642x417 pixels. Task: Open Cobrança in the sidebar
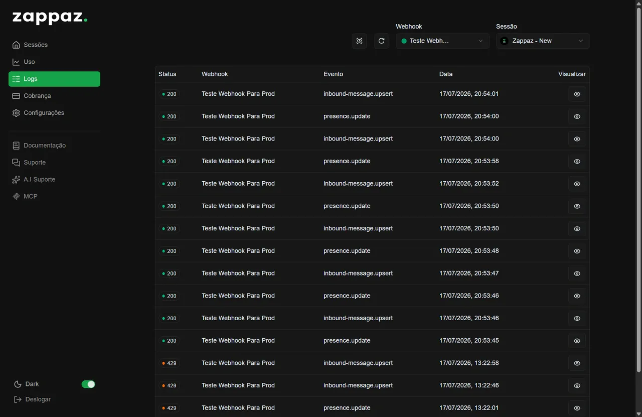[x=54, y=96]
